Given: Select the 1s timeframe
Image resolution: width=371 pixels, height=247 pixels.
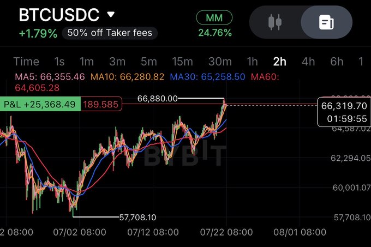Looking at the screenshot, I should [x=59, y=62].
